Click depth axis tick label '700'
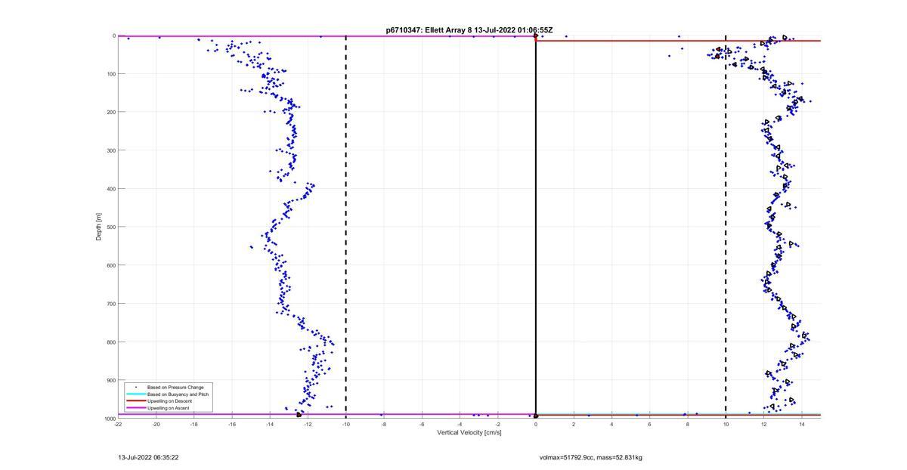This screenshot has width=907, height=470. [110, 304]
